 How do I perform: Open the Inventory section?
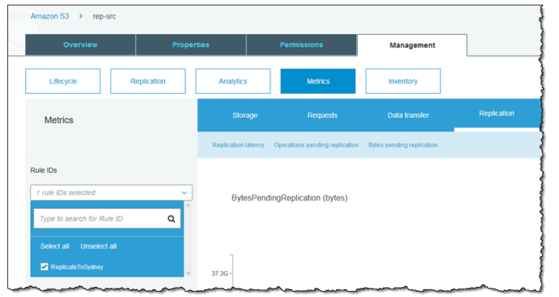point(403,81)
